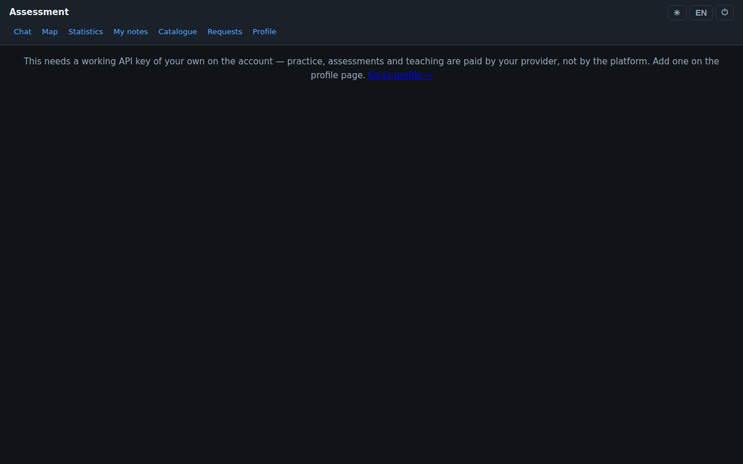Viewport: 743px width, 464px height.
Task: Open the Requests page
Action: pyautogui.click(x=225, y=32)
